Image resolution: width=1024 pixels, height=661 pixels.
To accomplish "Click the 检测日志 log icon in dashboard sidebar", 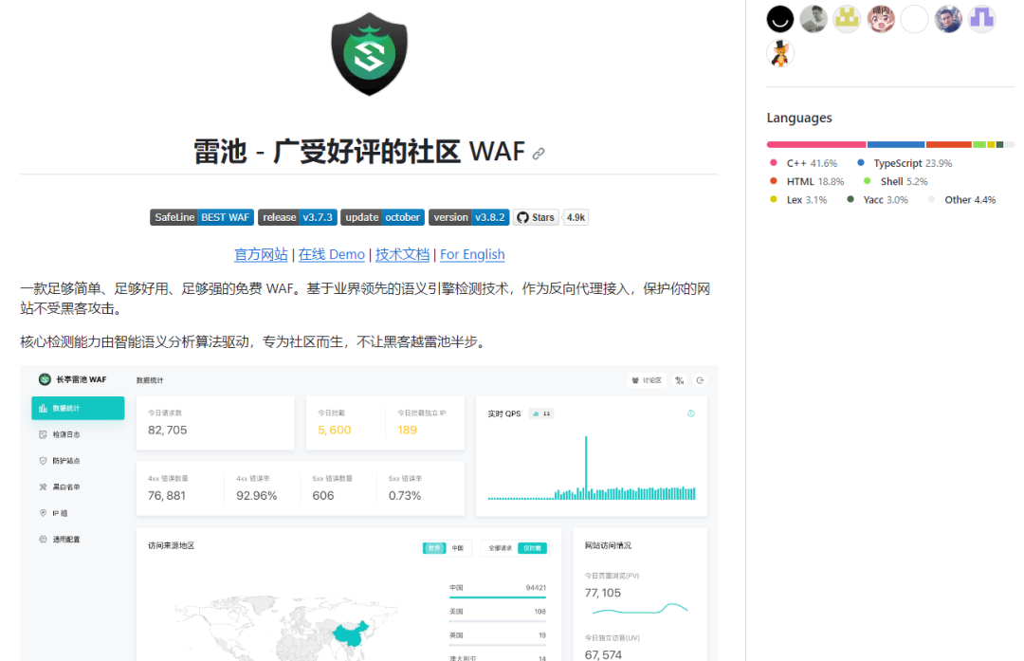I will (43, 434).
